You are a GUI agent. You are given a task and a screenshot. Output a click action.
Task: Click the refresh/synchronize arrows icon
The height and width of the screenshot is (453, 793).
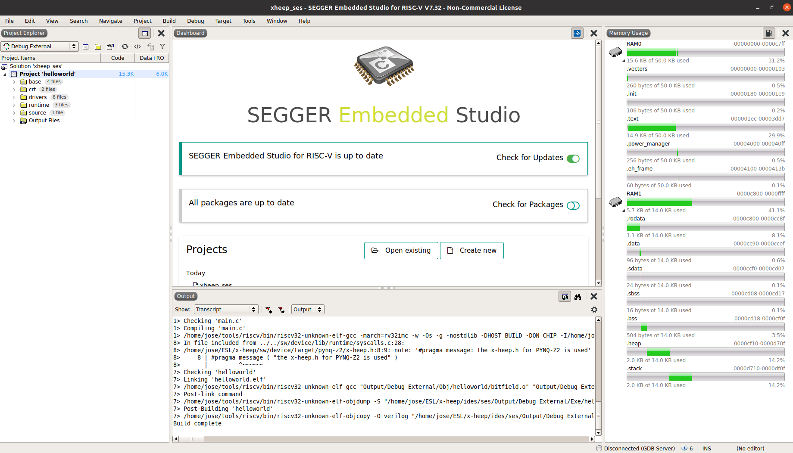(125, 47)
